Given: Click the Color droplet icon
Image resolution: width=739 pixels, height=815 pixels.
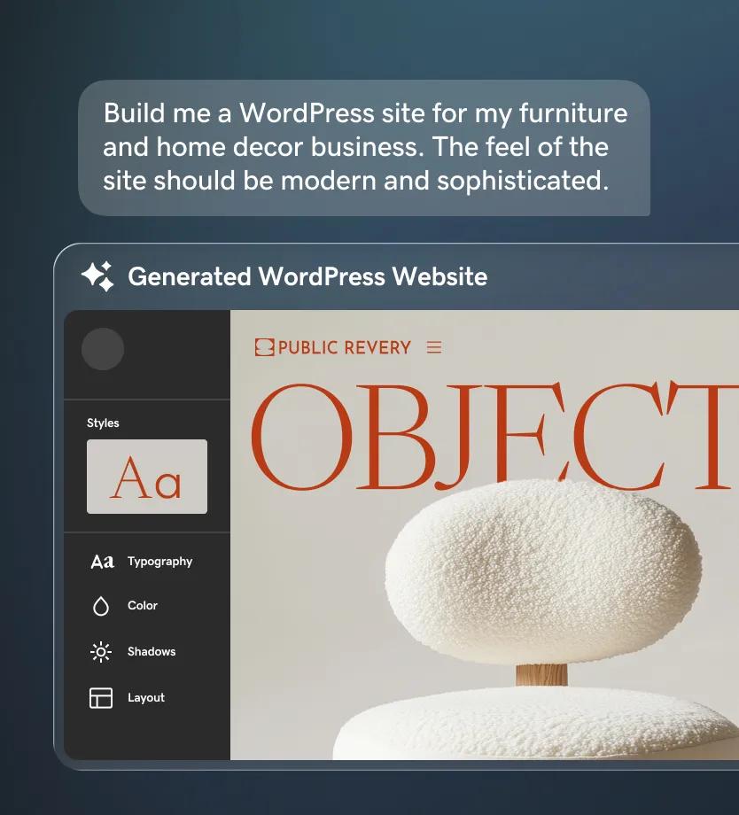Looking at the screenshot, I should coord(100,605).
